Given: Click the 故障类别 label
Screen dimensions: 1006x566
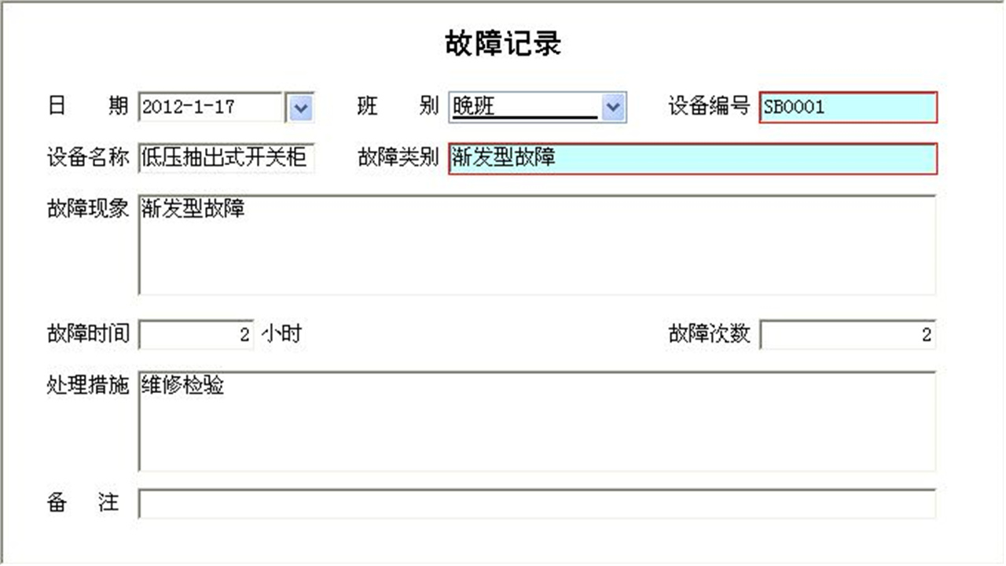Looking at the screenshot, I should pos(397,158).
